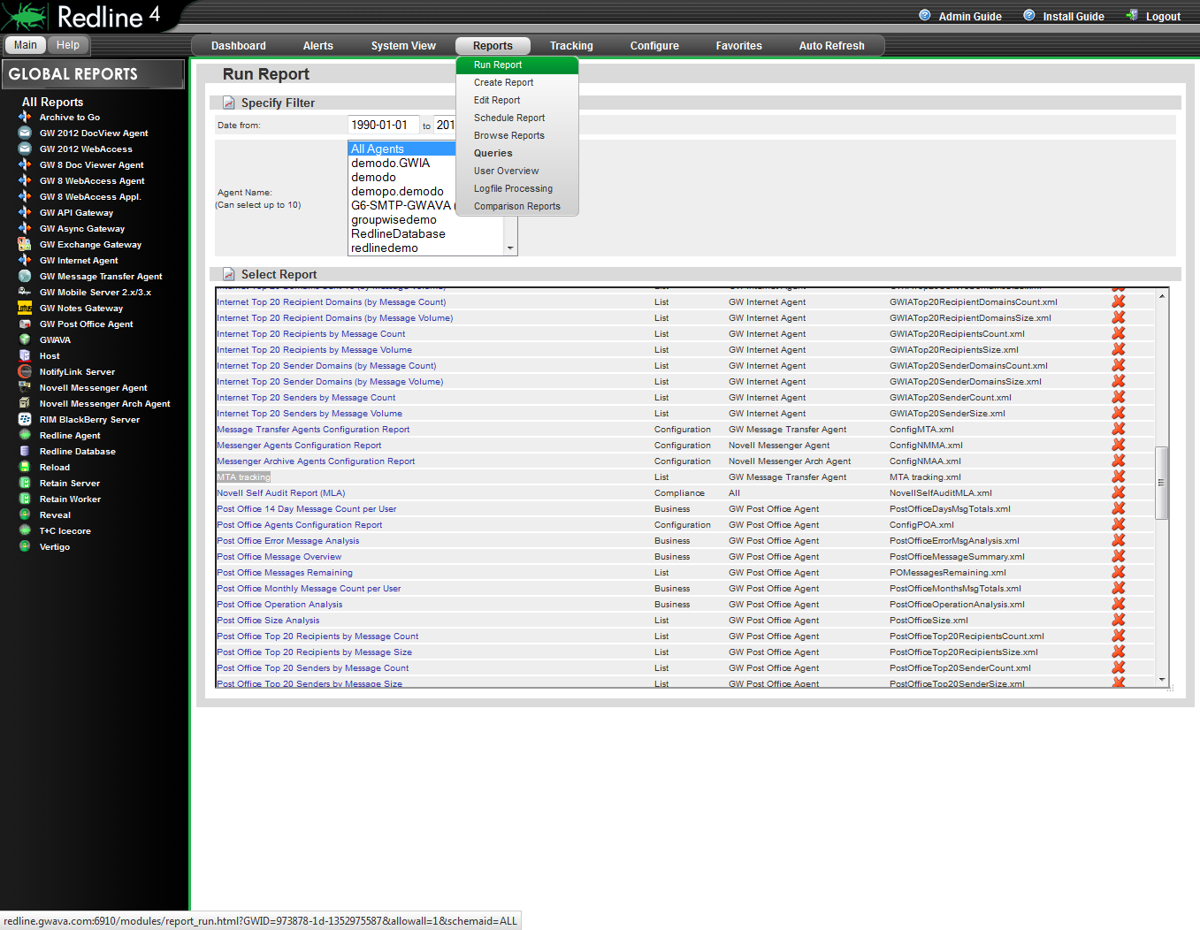The height and width of the screenshot is (930, 1200).
Task: Choose Comparison Reports menu entry
Action: [x=517, y=206]
